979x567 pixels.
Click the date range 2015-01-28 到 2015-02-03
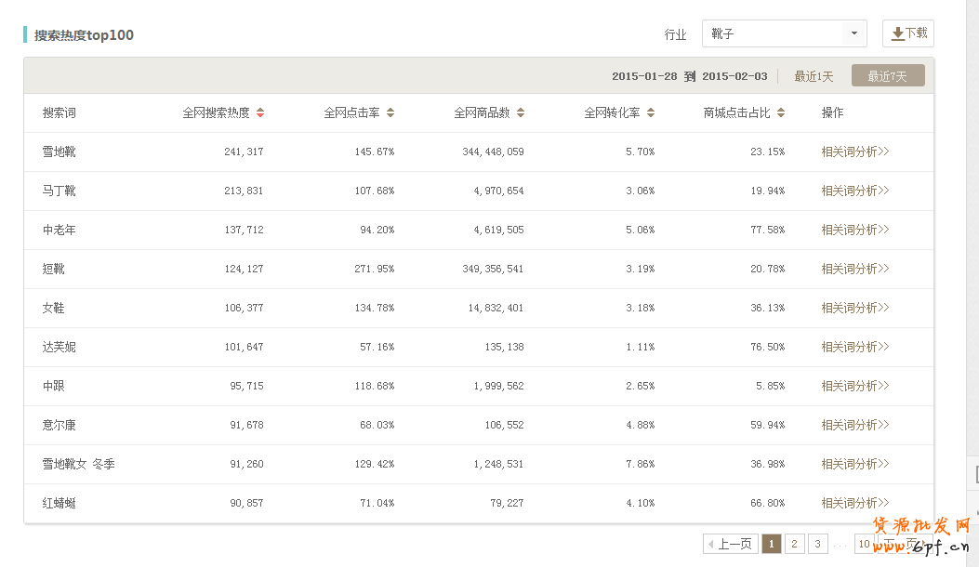coord(689,76)
